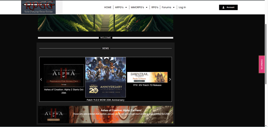
Task: Read Ashes of Creation Alpha 2 headline
Action: (x=64, y=91)
